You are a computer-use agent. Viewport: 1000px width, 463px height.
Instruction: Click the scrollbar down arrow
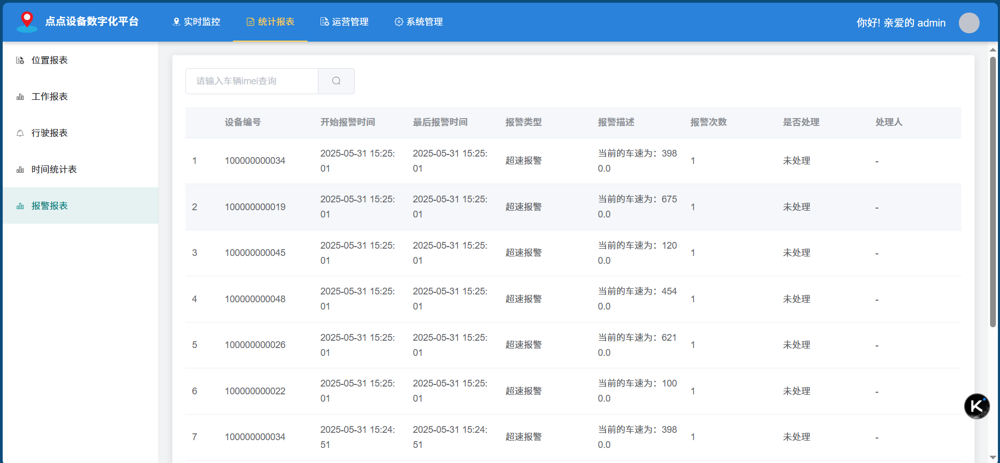click(x=993, y=457)
